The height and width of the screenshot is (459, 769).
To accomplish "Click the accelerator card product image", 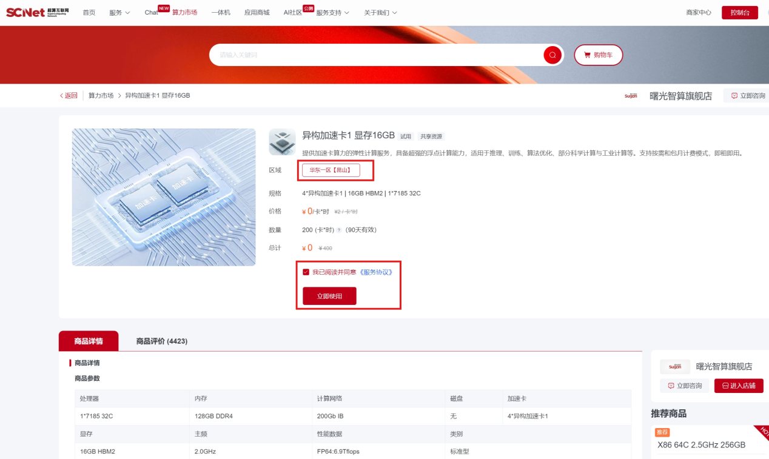I will [x=164, y=197].
